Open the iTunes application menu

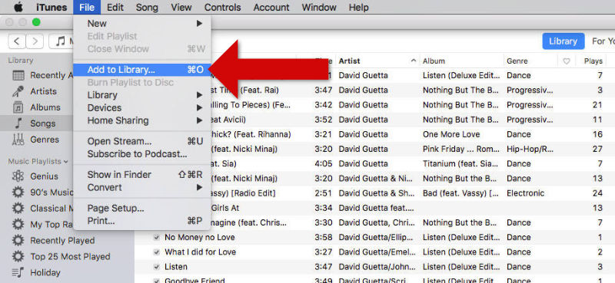tap(52, 8)
